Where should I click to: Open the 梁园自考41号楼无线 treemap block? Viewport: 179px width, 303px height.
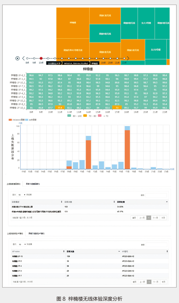[73, 50]
